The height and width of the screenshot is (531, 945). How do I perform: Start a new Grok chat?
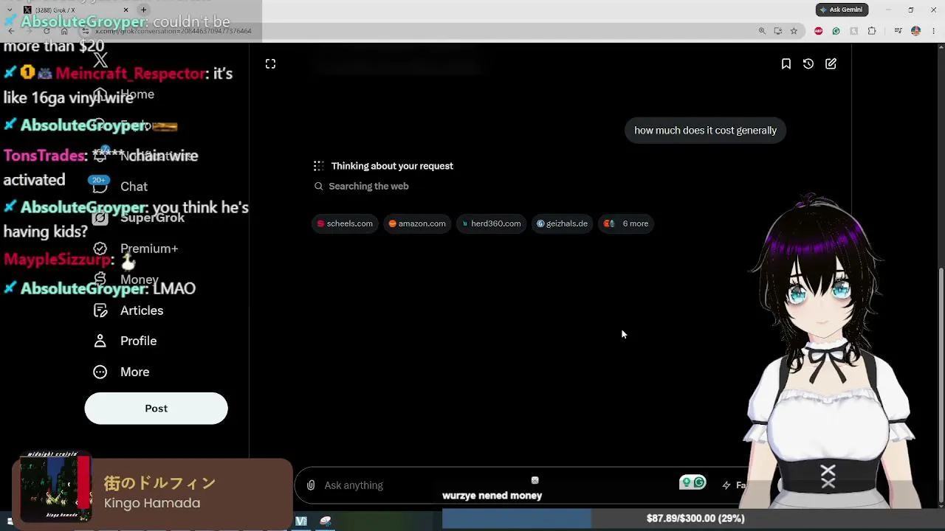tap(831, 64)
